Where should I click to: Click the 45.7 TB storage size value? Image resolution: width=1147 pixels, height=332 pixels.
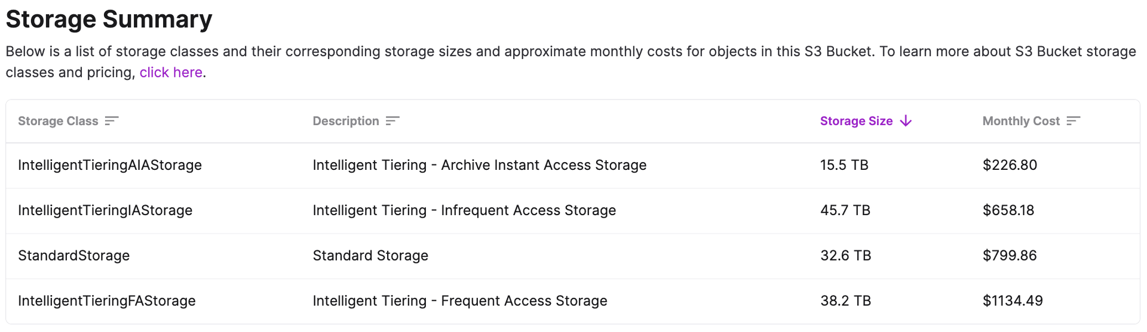pyautogui.click(x=845, y=210)
